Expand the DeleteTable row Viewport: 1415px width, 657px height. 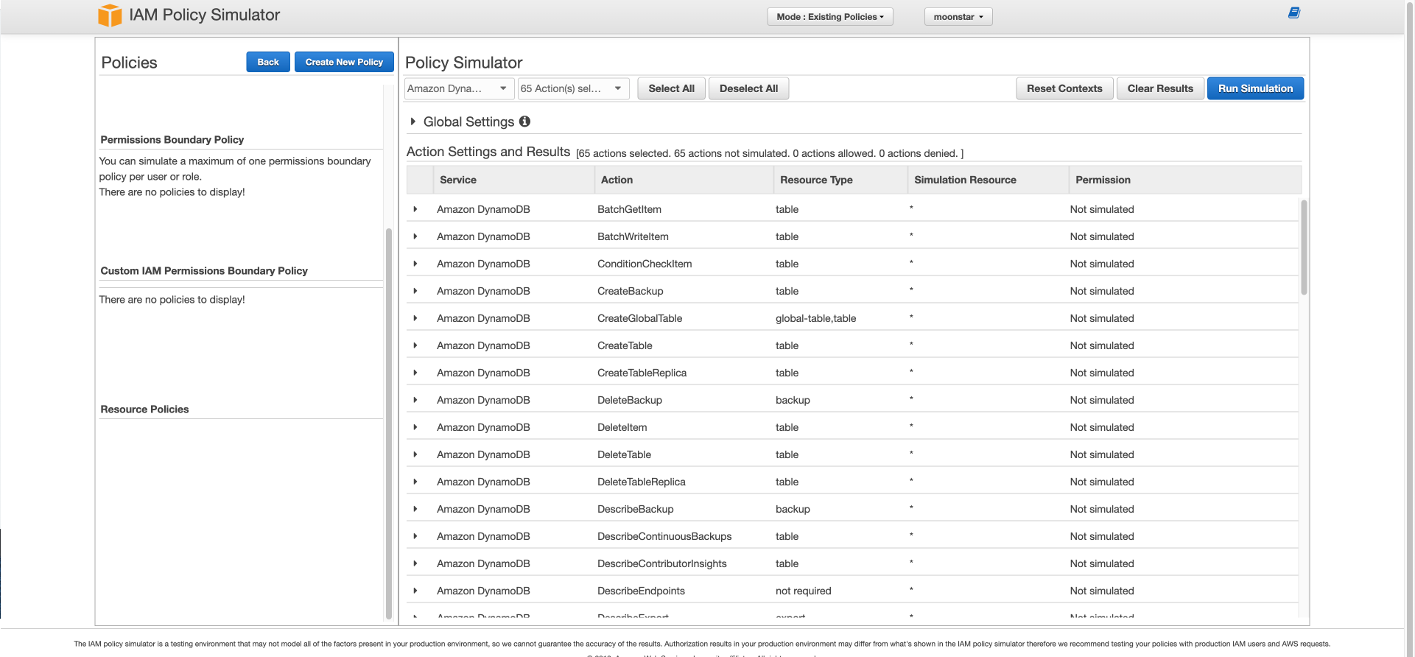[415, 454]
